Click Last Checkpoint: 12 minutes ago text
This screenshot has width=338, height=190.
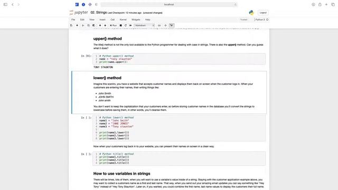(125, 13)
